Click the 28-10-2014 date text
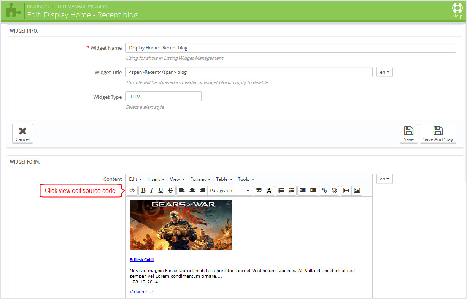467x299 pixels. tap(145, 282)
